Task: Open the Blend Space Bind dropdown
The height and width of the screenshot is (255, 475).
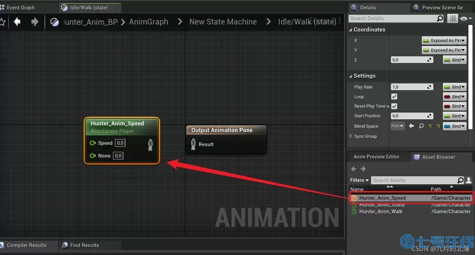Action: (x=455, y=126)
